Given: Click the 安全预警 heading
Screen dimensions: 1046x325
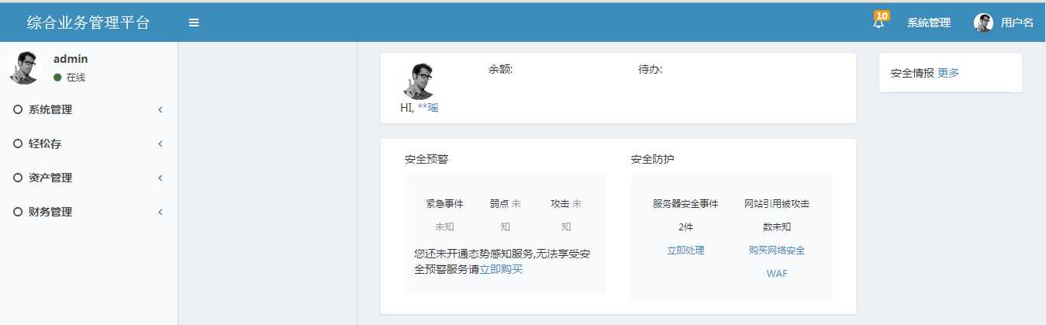Looking at the screenshot, I should [426, 159].
